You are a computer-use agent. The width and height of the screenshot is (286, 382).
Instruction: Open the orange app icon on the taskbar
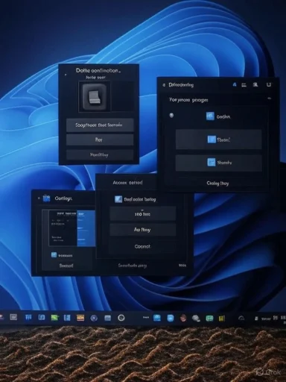tap(80, 318)
